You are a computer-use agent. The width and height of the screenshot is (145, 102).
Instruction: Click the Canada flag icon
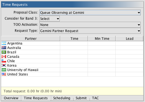click(4, 57)
